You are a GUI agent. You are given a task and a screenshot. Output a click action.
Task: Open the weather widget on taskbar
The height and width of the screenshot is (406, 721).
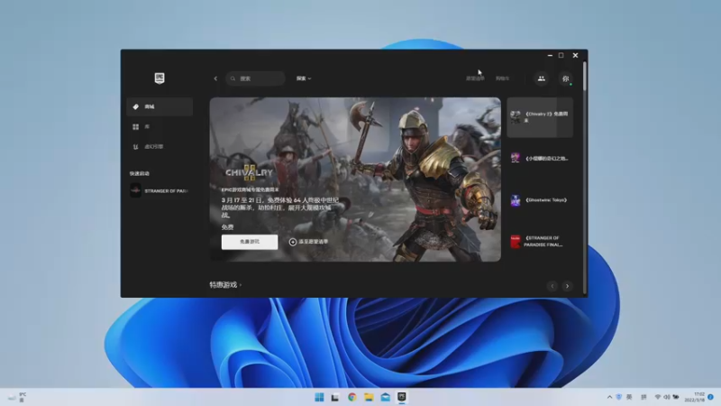coord(17,397)
